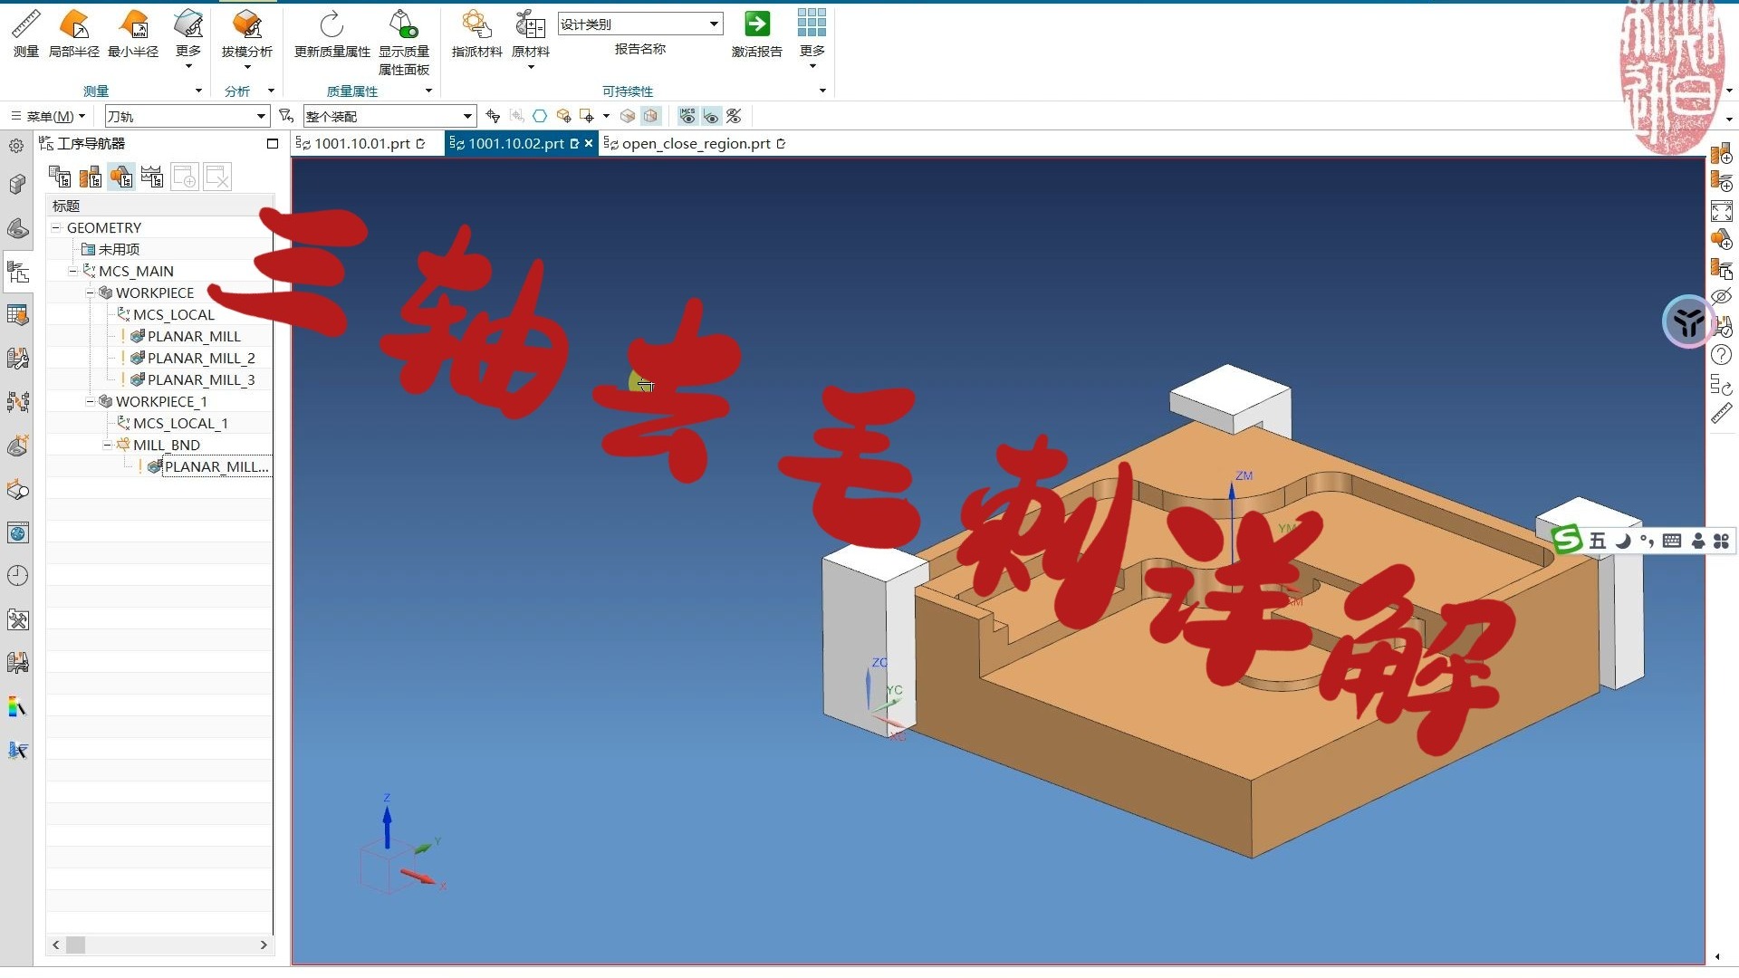Click the navigator horizontal scrollbar thumb

[x=76, y=944]
